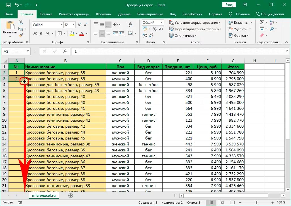Click the vertical scrollbar down arrow
This screenshot has height=206, width=291.
(x=288, y=190)
